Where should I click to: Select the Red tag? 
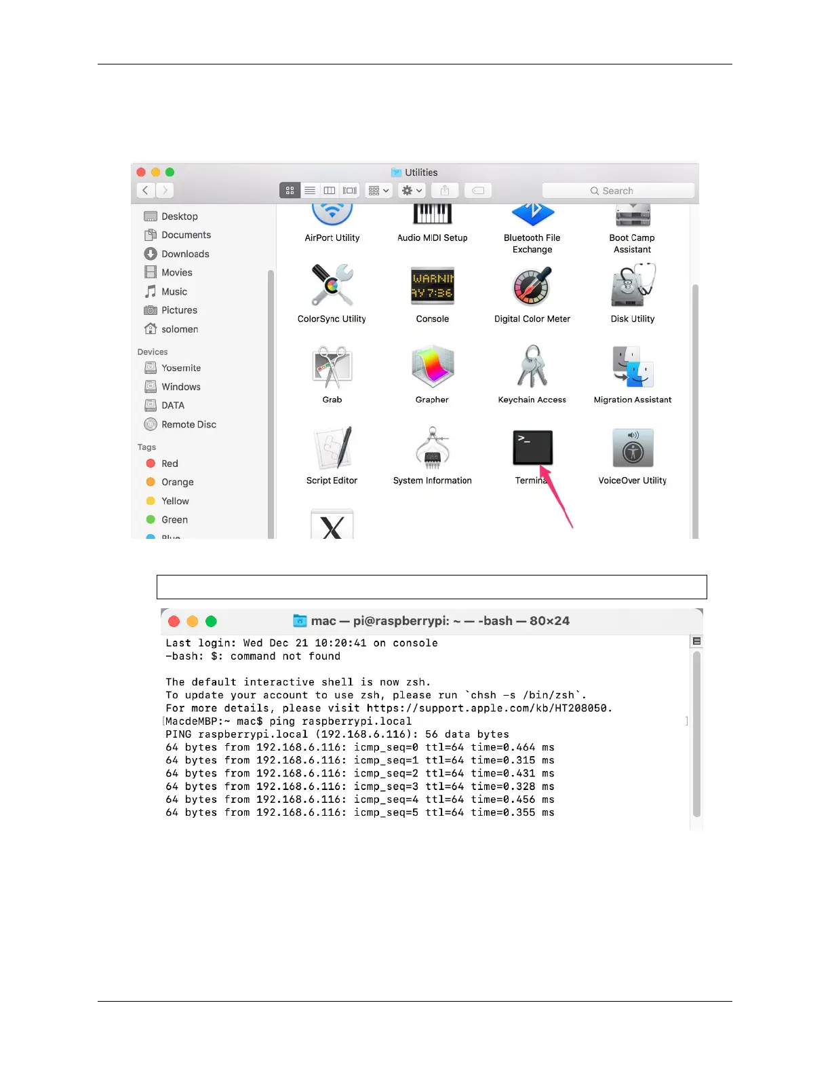pyautogui.click(x=162, y=464)
